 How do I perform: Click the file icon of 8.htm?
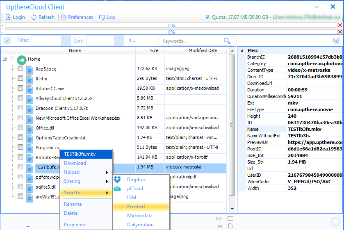(30, 80)
